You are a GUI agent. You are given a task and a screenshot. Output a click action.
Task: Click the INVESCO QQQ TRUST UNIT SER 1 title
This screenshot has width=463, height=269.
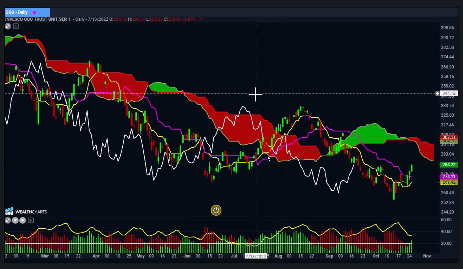pos(38,19)
